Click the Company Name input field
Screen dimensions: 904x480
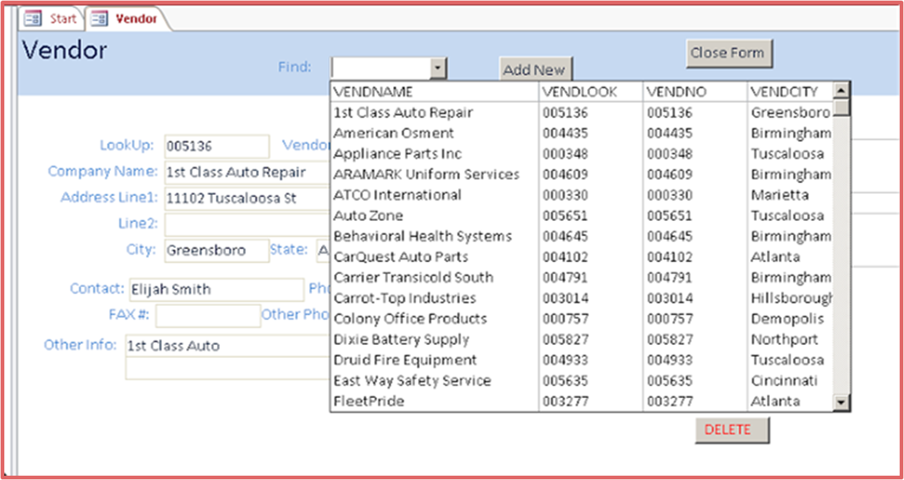(247, 172)
